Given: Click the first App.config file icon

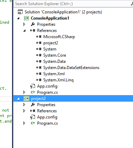Looking at the screenshot, I should pos(33,86).
